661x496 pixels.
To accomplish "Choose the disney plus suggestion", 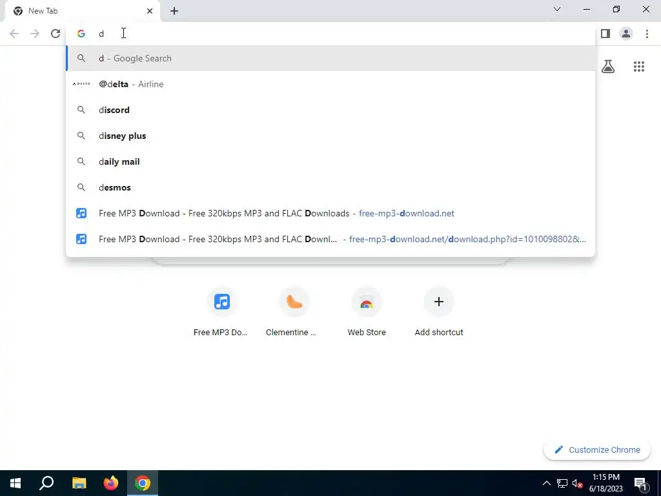I will pos(330,136).
